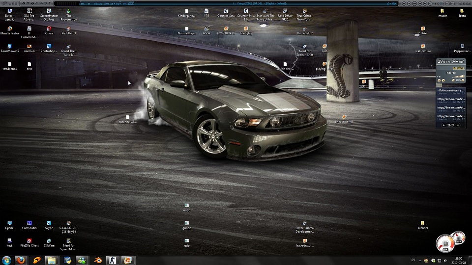Image resolution: width=472 pixels, height=265 pixels.
Task: Open the Battlefield 2 desktop shortcut
Action: click(x=305, y=28)
